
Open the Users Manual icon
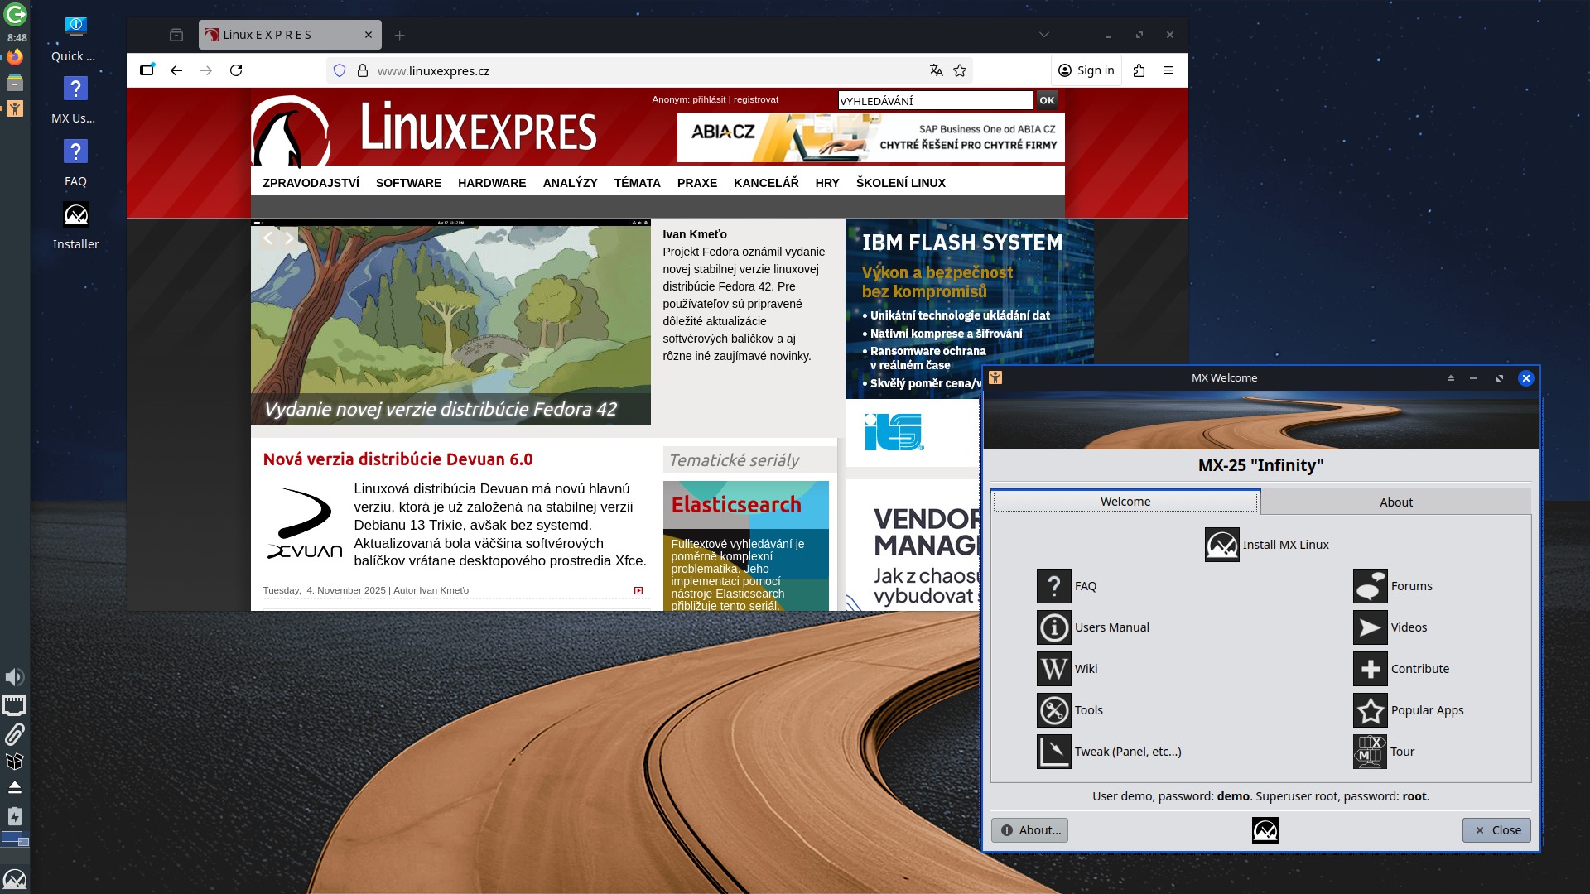click(1053, 627)
